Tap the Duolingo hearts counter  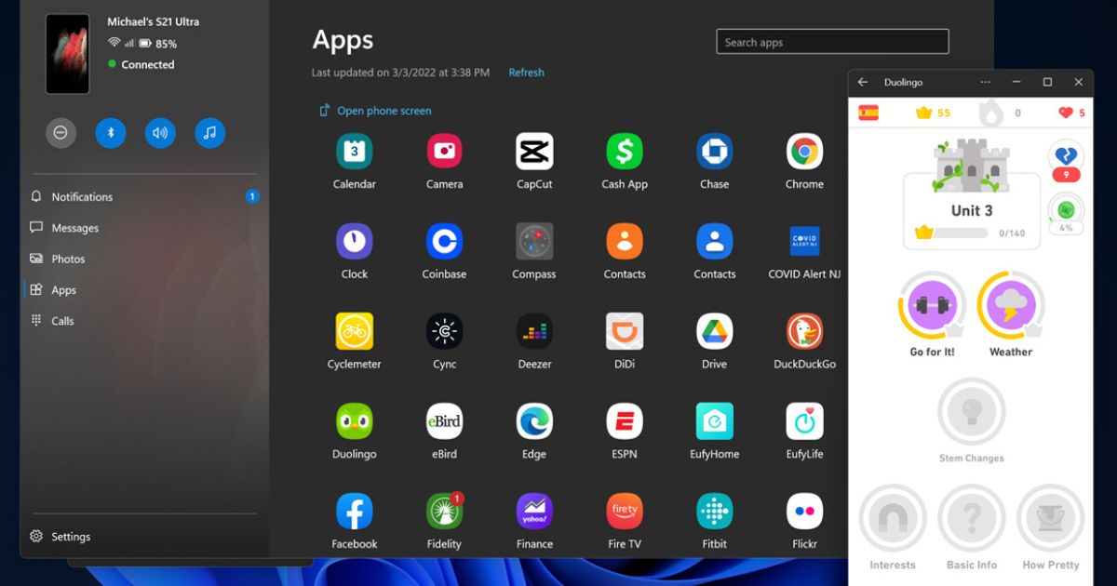(x=1071, y=113)
